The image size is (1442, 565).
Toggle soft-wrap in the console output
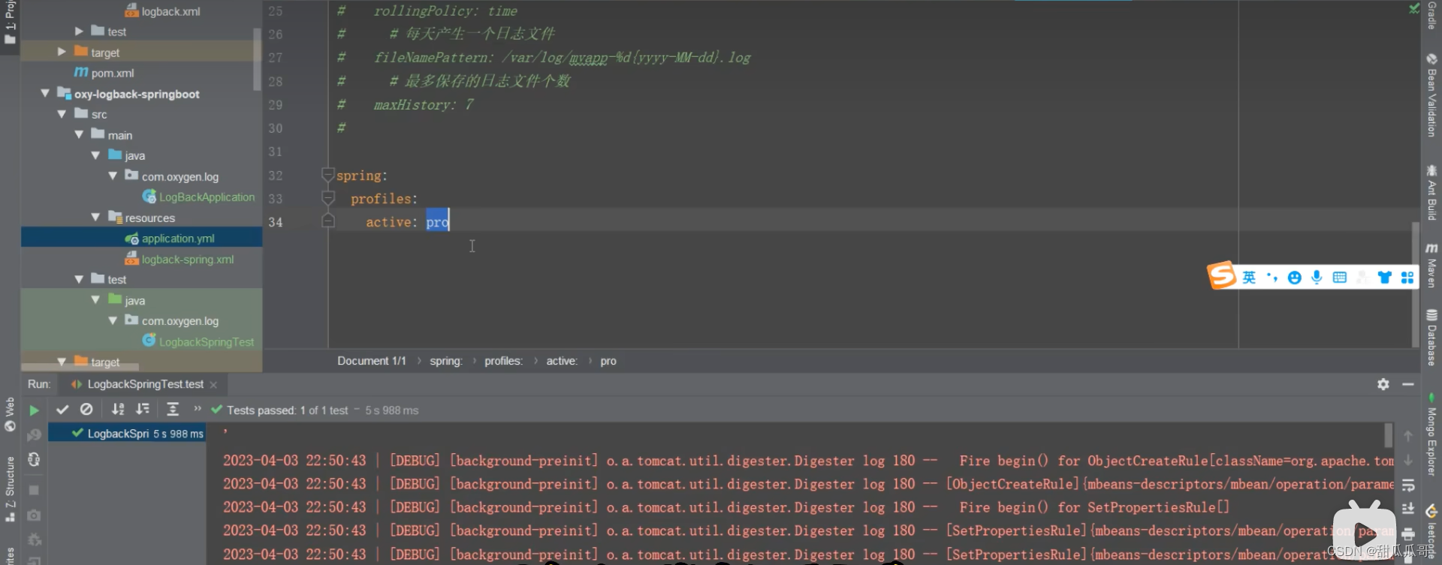coord(1408,485)
